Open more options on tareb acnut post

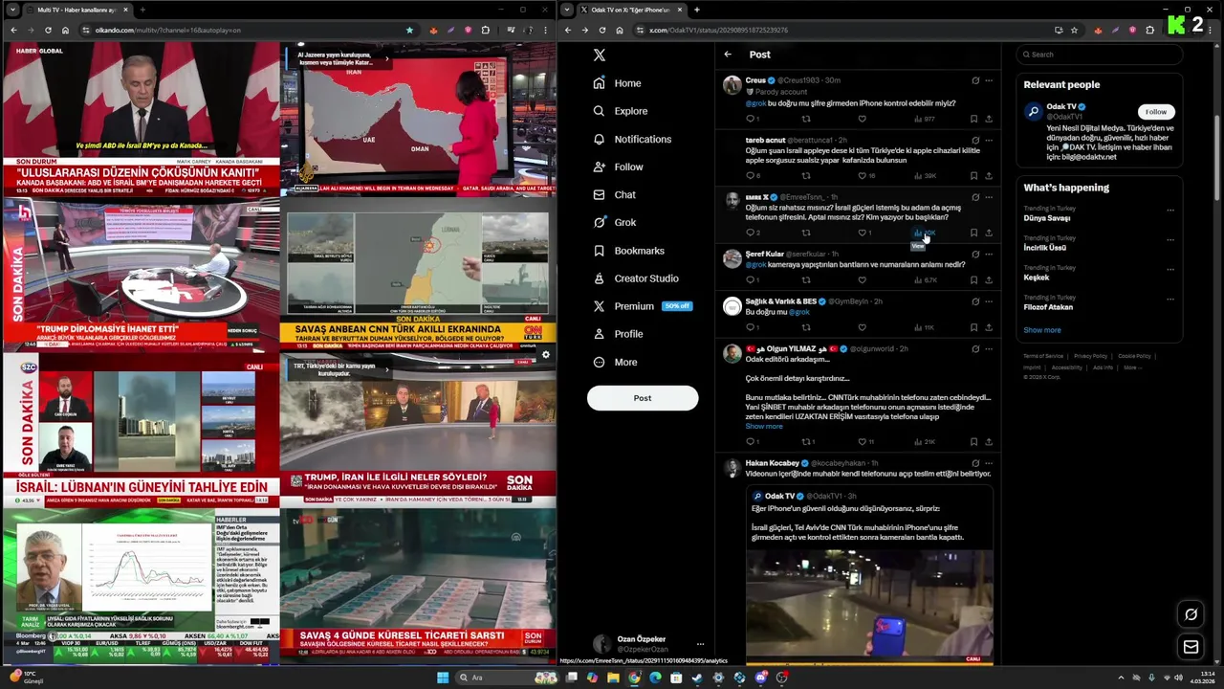pyautogui.click(x=989, y=140)
